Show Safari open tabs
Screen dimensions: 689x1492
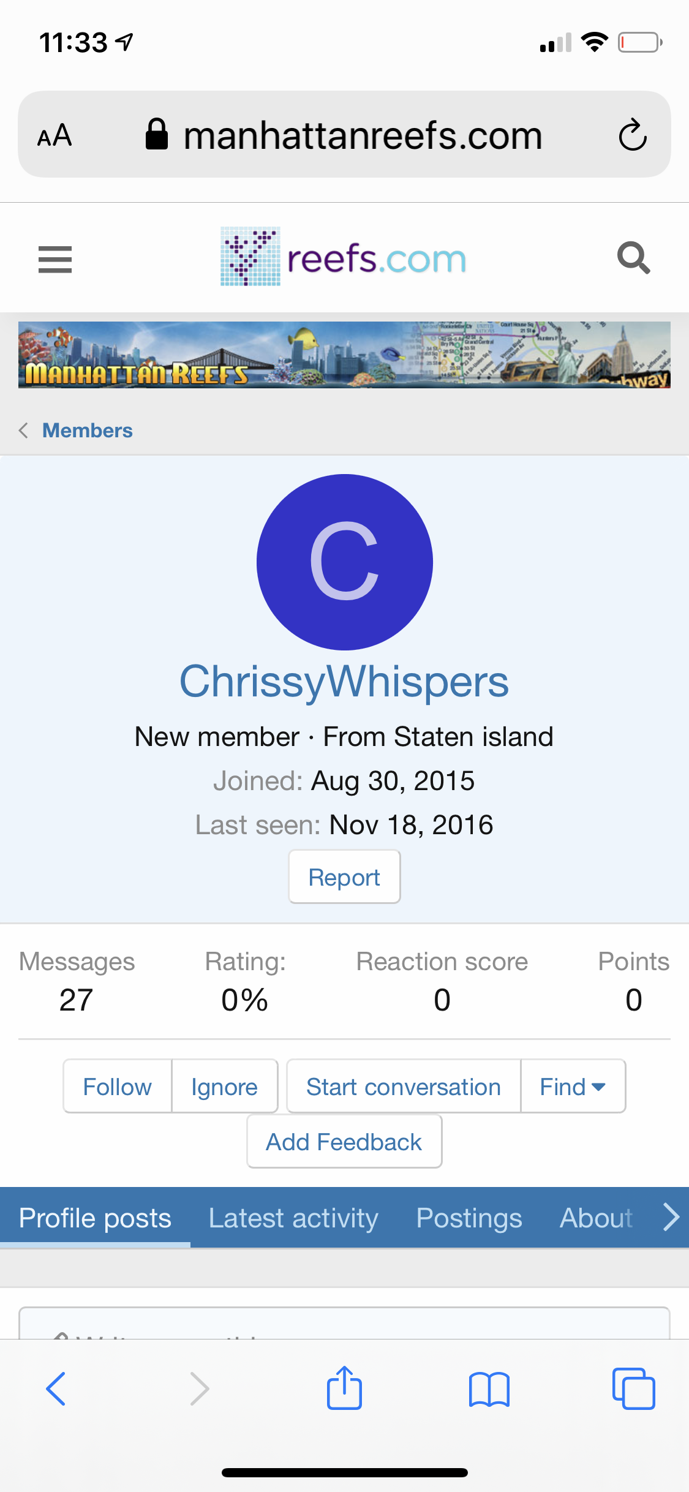coord(633,1388)
